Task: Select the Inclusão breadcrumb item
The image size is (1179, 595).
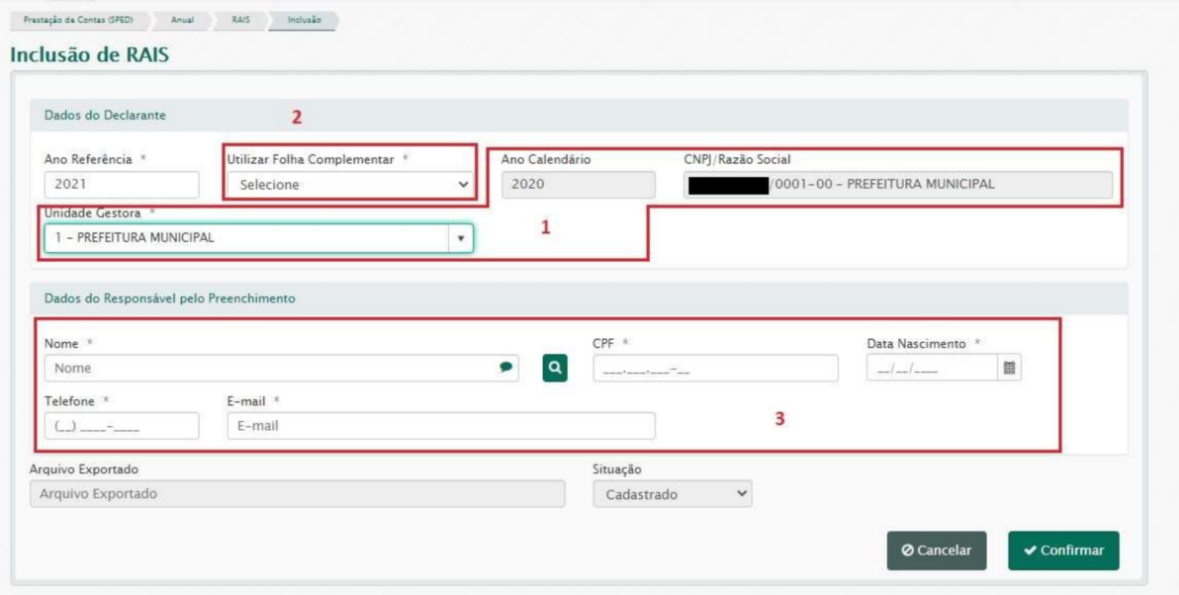Action: tap(304, 20)
